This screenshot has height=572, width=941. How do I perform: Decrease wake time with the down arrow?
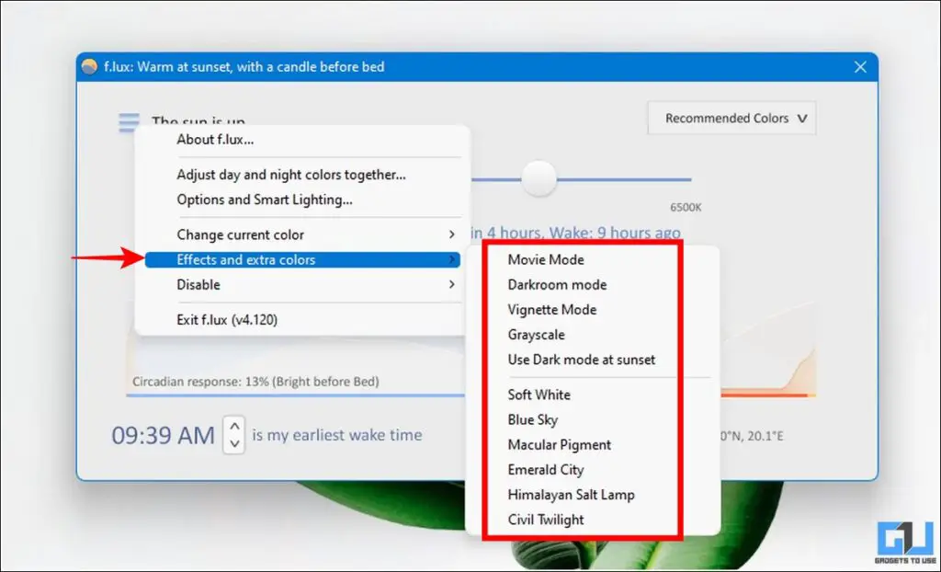click(x=234, y=444)
